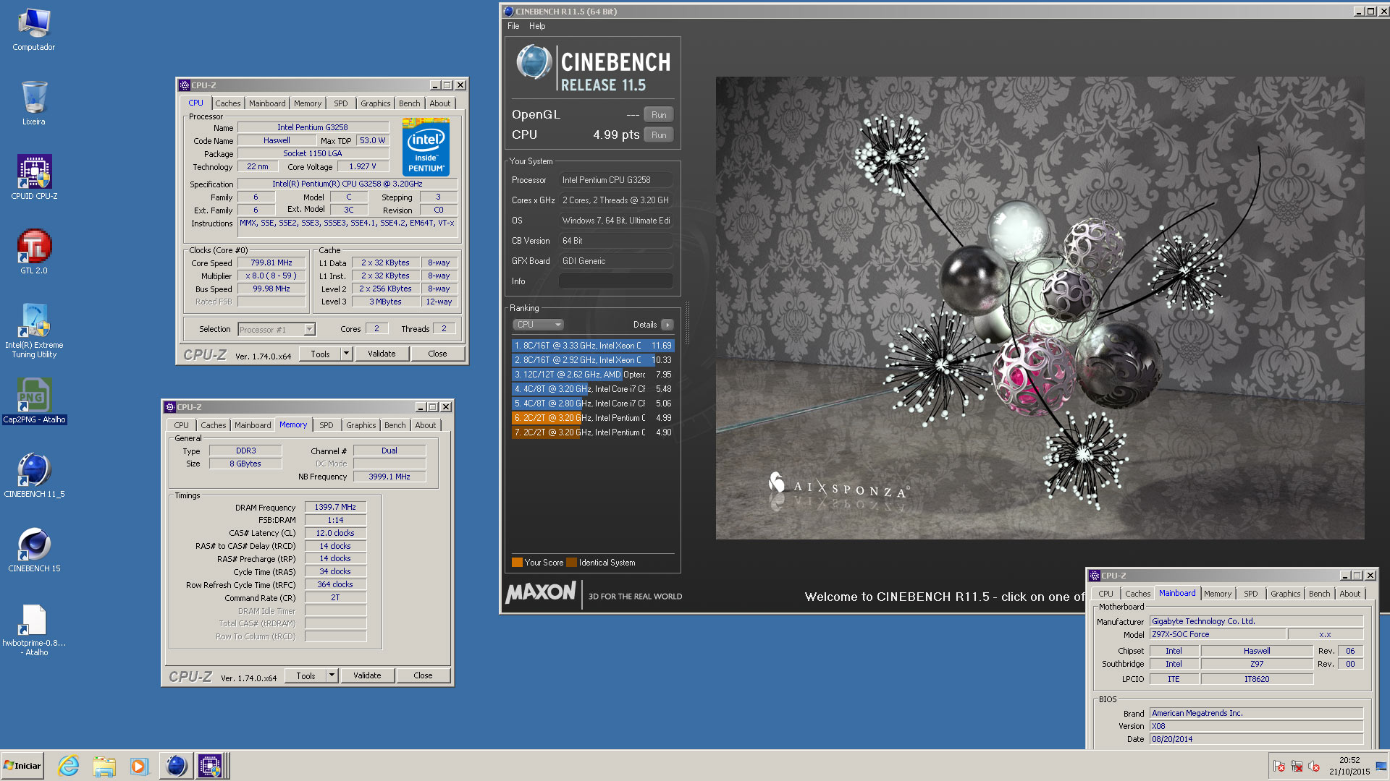This screenshot has width=1390, height=781.
Task: Click Close in the CPU tab window
Action: (437, 354)
